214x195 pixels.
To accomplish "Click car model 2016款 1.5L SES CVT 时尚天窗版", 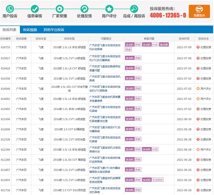I will click(69, 88).
